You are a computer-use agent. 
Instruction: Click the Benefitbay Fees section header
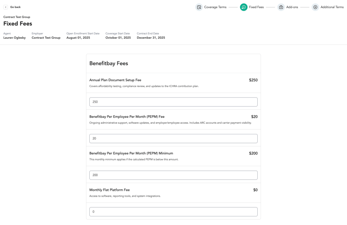tap(108, 63)
